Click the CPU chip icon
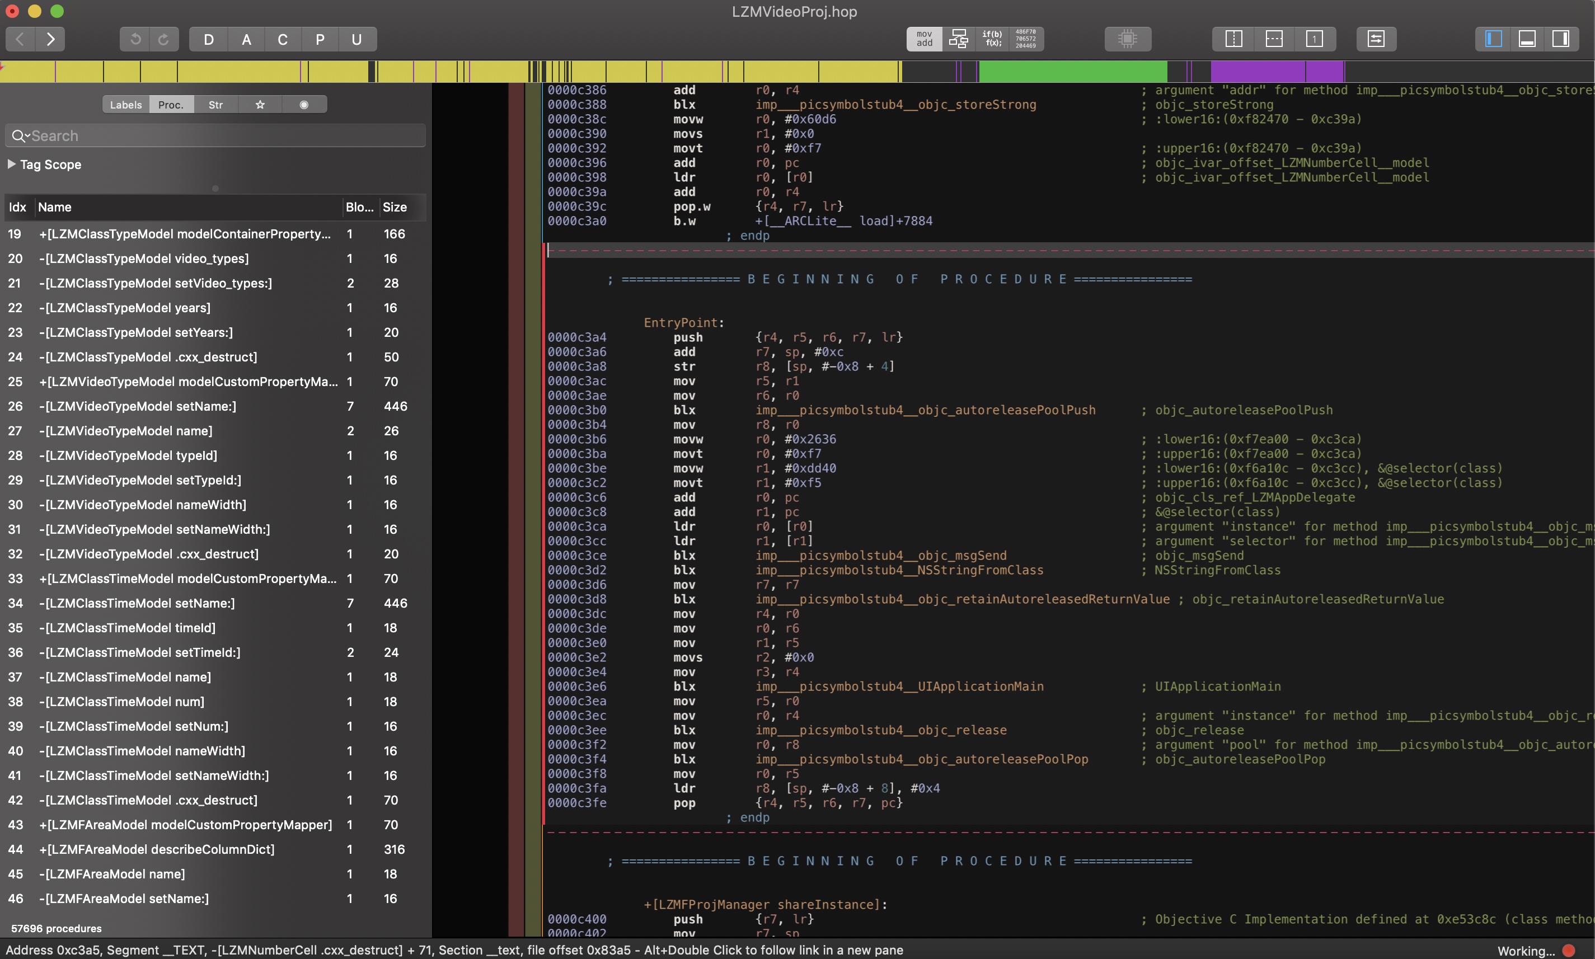1595x959 pixels. coord(1127,39)
